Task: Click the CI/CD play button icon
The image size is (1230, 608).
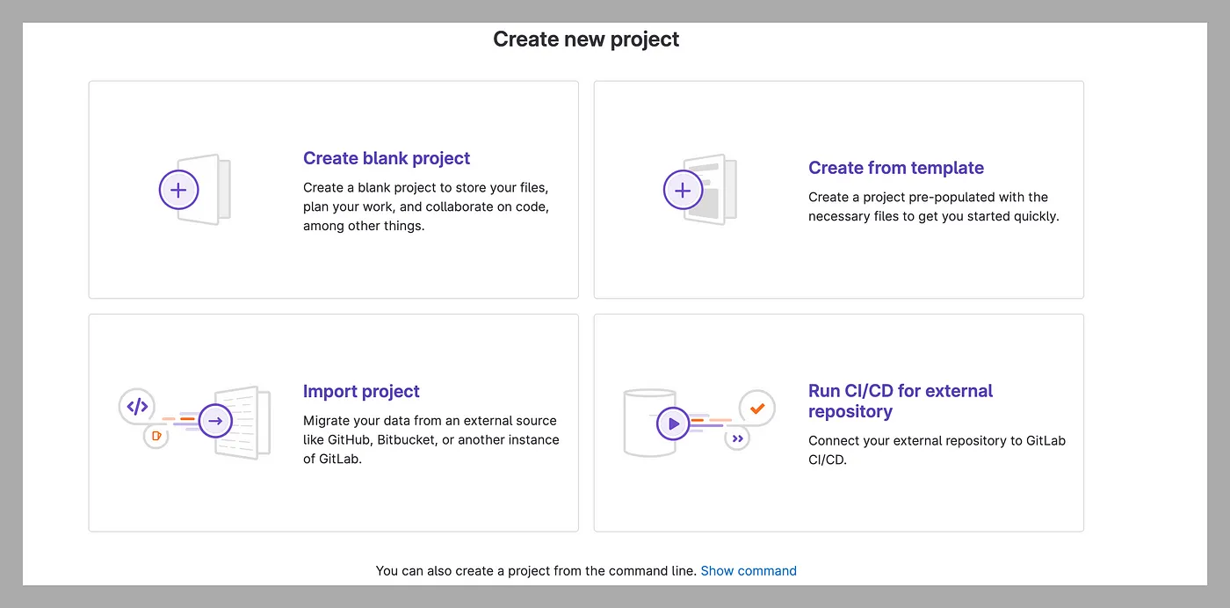Action: (674, 423)
